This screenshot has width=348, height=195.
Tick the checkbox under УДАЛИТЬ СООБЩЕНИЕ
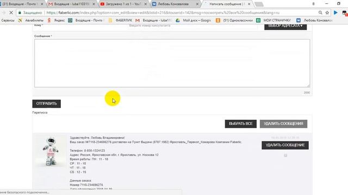point(285,155)
